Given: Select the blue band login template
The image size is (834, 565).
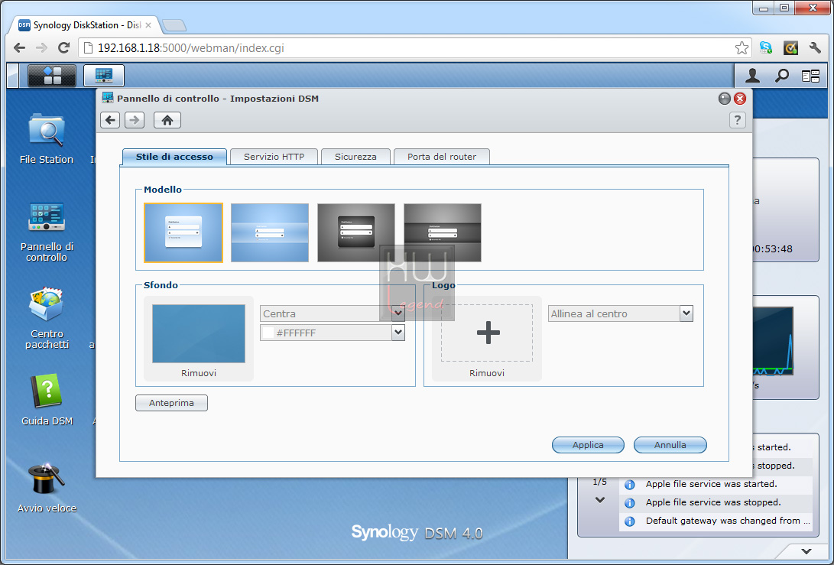Looking at the screenshot, I should tap(270, 232).
